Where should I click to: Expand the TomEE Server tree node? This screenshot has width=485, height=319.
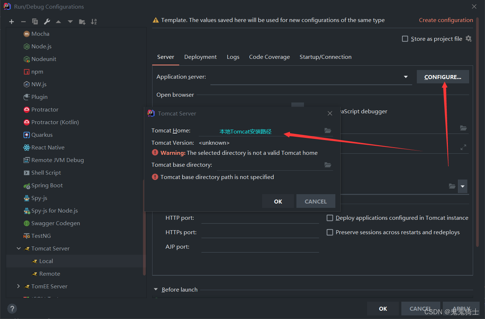pos(19,286)
